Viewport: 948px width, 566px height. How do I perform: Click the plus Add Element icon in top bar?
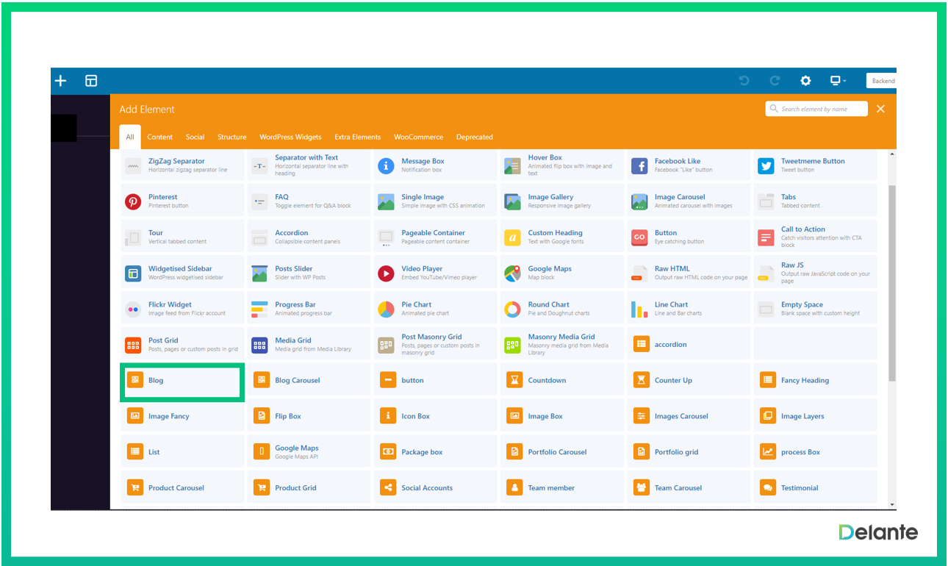[x=61, y=81]
